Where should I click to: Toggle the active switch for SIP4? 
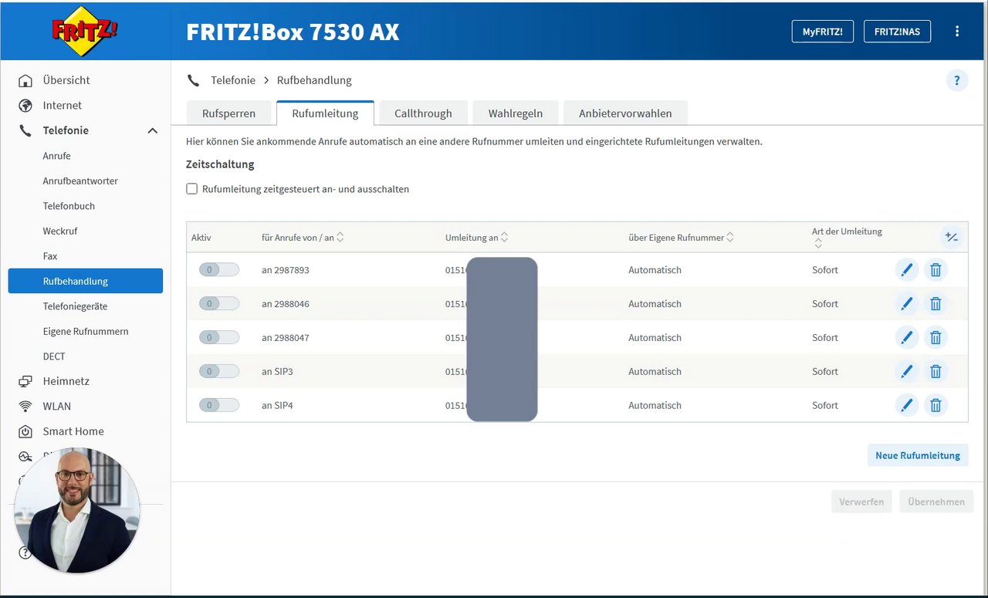[x=219, y=405]
